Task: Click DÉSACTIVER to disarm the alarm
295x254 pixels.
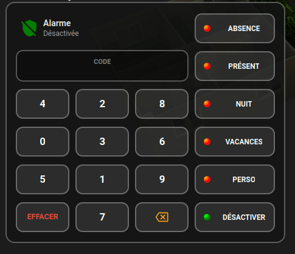Action: tap(235, 217)
